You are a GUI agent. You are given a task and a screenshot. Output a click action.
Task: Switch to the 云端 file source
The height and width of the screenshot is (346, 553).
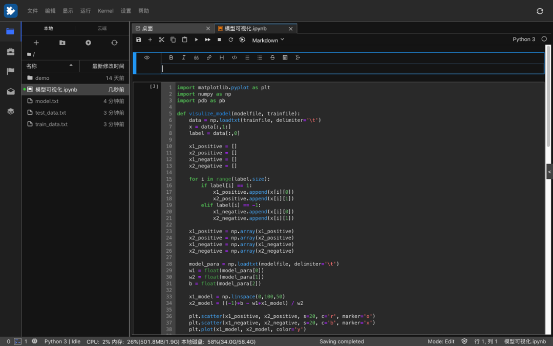[102, 29]
